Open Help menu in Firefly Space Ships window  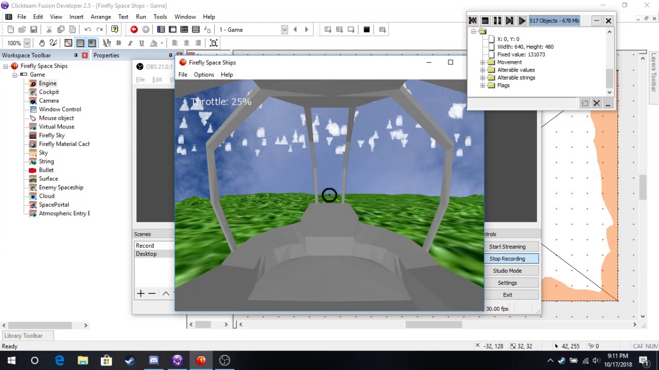point(227,75)
